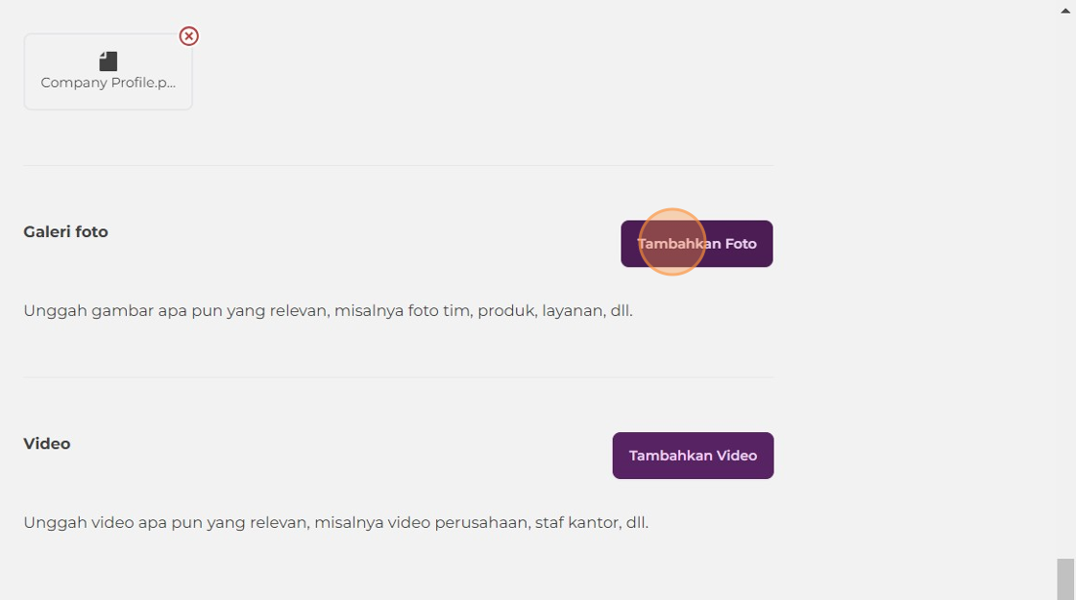The height and width of the screenshot is (600, 1076).
Task: Click the scrollbar track above the thumb
Action: 1065,288
